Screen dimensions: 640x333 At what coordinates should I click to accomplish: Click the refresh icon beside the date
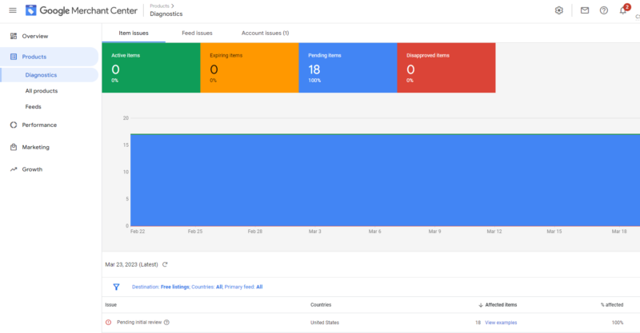pos(165,264)
